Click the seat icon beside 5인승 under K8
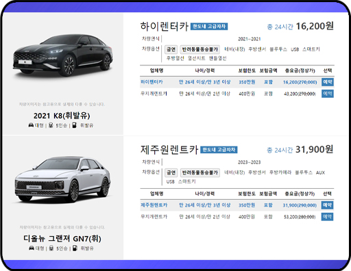 pos(51,125)
